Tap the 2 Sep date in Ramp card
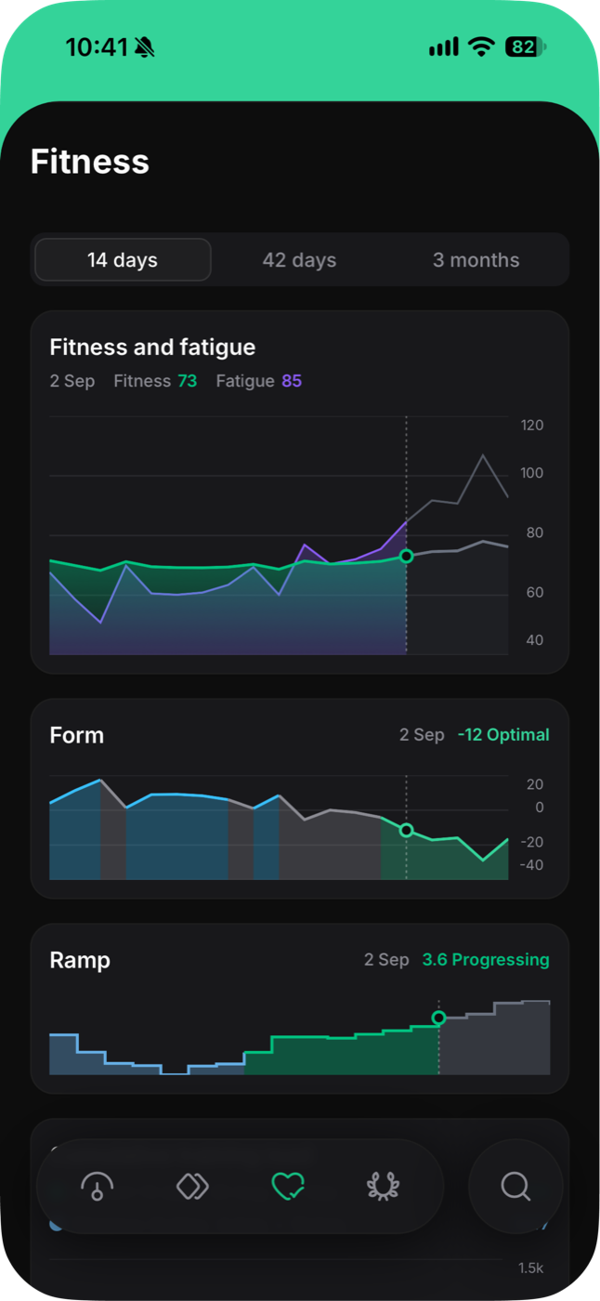The height and width of the screenshot is (1301, 600). coord(386,960)
